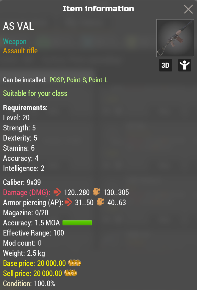Click the red arrow icon beside Armor piercing
Viewport: 197px width, 290px height.
point(68,203)
